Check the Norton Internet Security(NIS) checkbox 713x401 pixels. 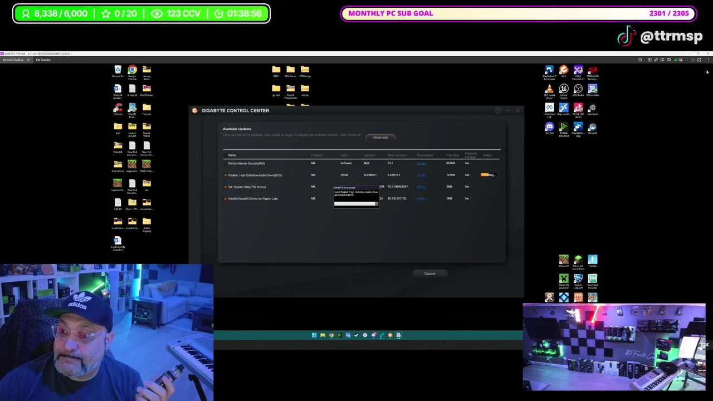225,163
